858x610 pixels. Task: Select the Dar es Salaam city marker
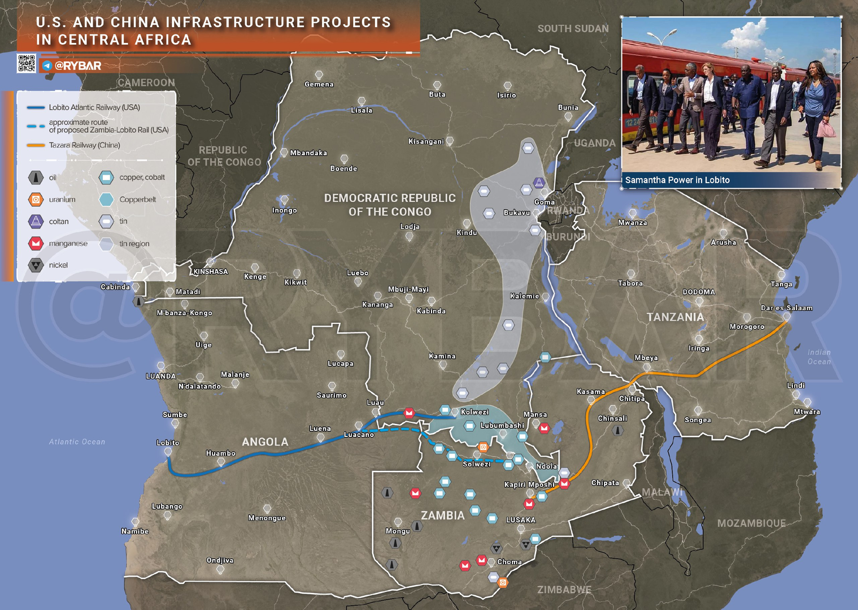786,317
